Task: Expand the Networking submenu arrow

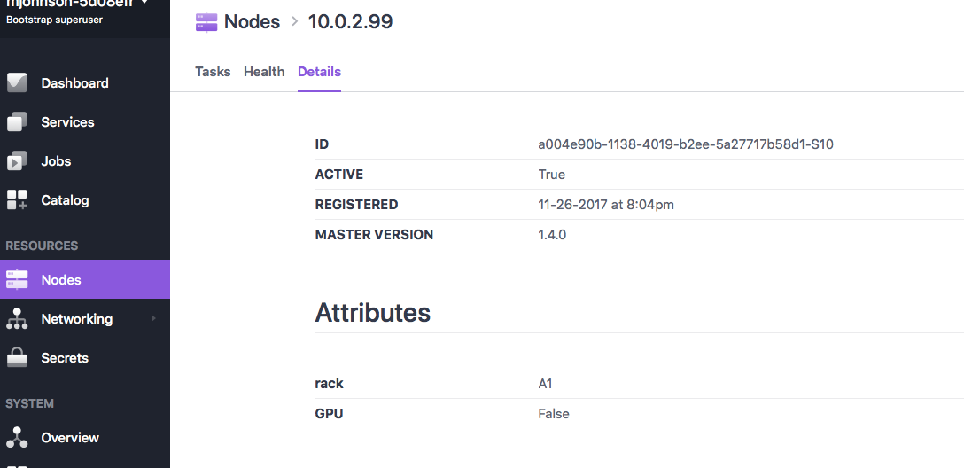Action: tap(153, 318)
